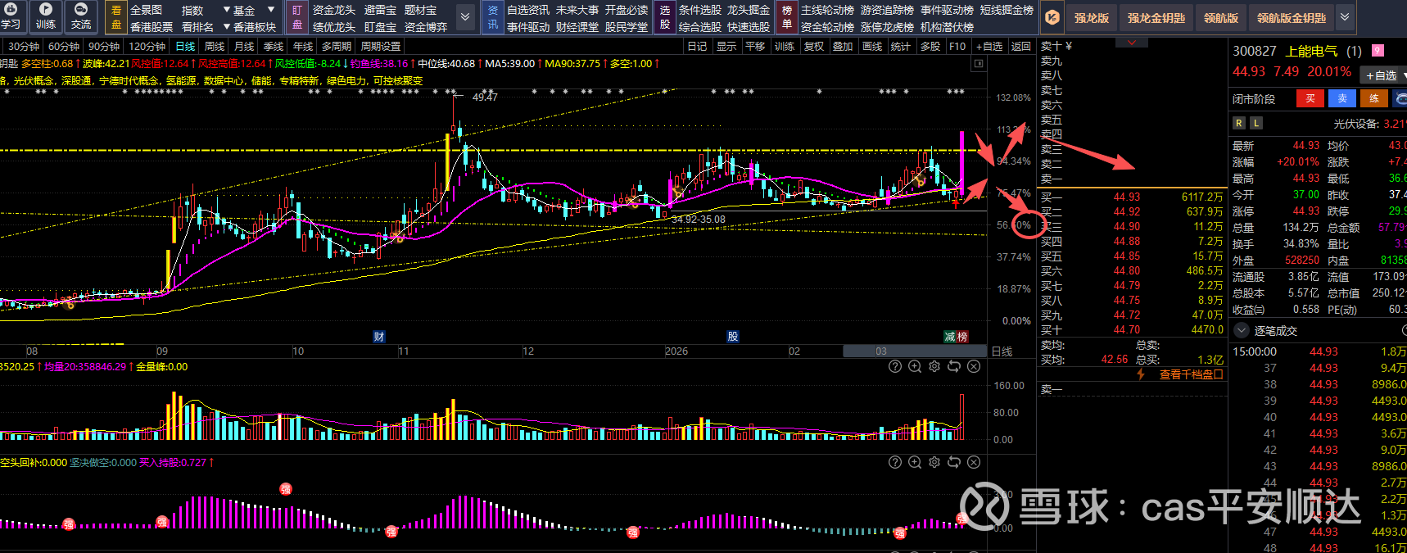The height and width of the screenshot is (553, 1407).
Task: Click the orange logo icon beside 强龙版
Action: pos(1053,17)
